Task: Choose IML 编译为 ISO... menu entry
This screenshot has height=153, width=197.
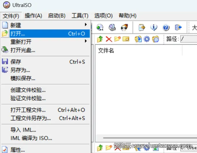Action: pos(45,138)
